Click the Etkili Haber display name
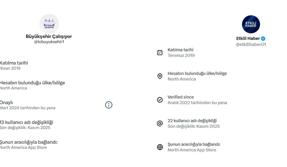The height and width of the screenshot is (167, 287). coord(248,38)
